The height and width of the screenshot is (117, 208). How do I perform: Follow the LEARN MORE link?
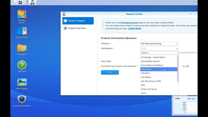135,29
